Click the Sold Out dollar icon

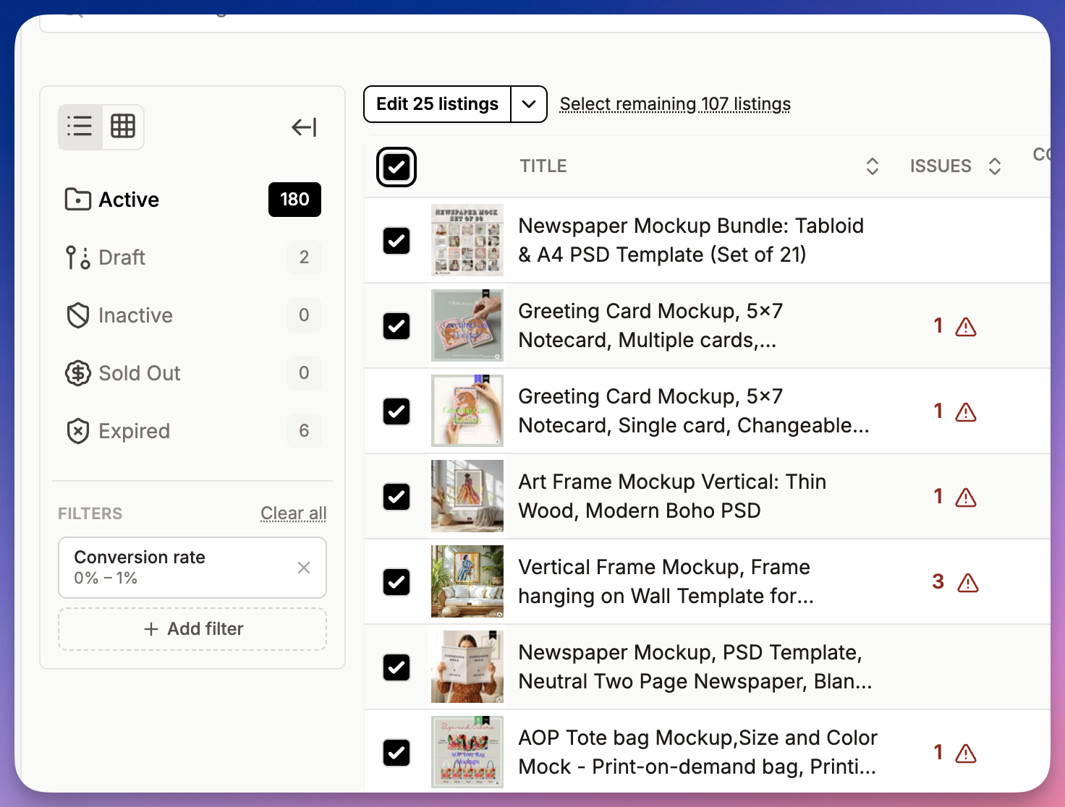click(78, 373)
